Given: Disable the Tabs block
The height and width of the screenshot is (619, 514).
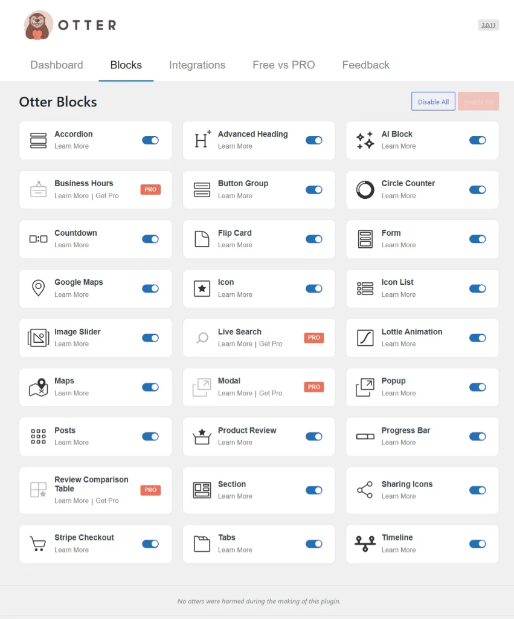Looking at the screenshot, I should click(313, 543).
